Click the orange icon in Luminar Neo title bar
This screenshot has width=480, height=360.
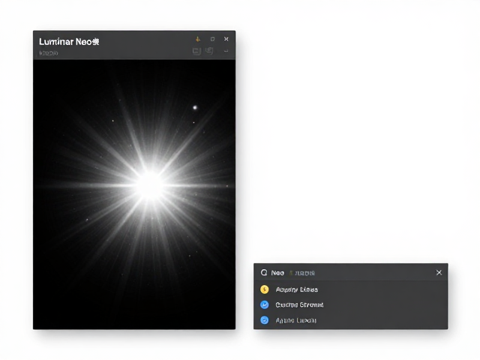click(198, 39)
